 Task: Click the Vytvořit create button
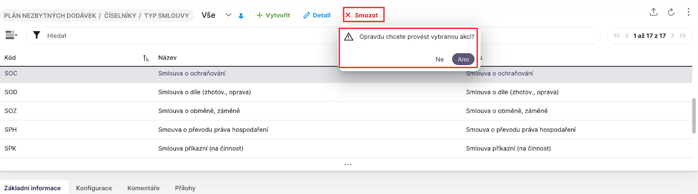pyautogui.click(x=273, y=15)
